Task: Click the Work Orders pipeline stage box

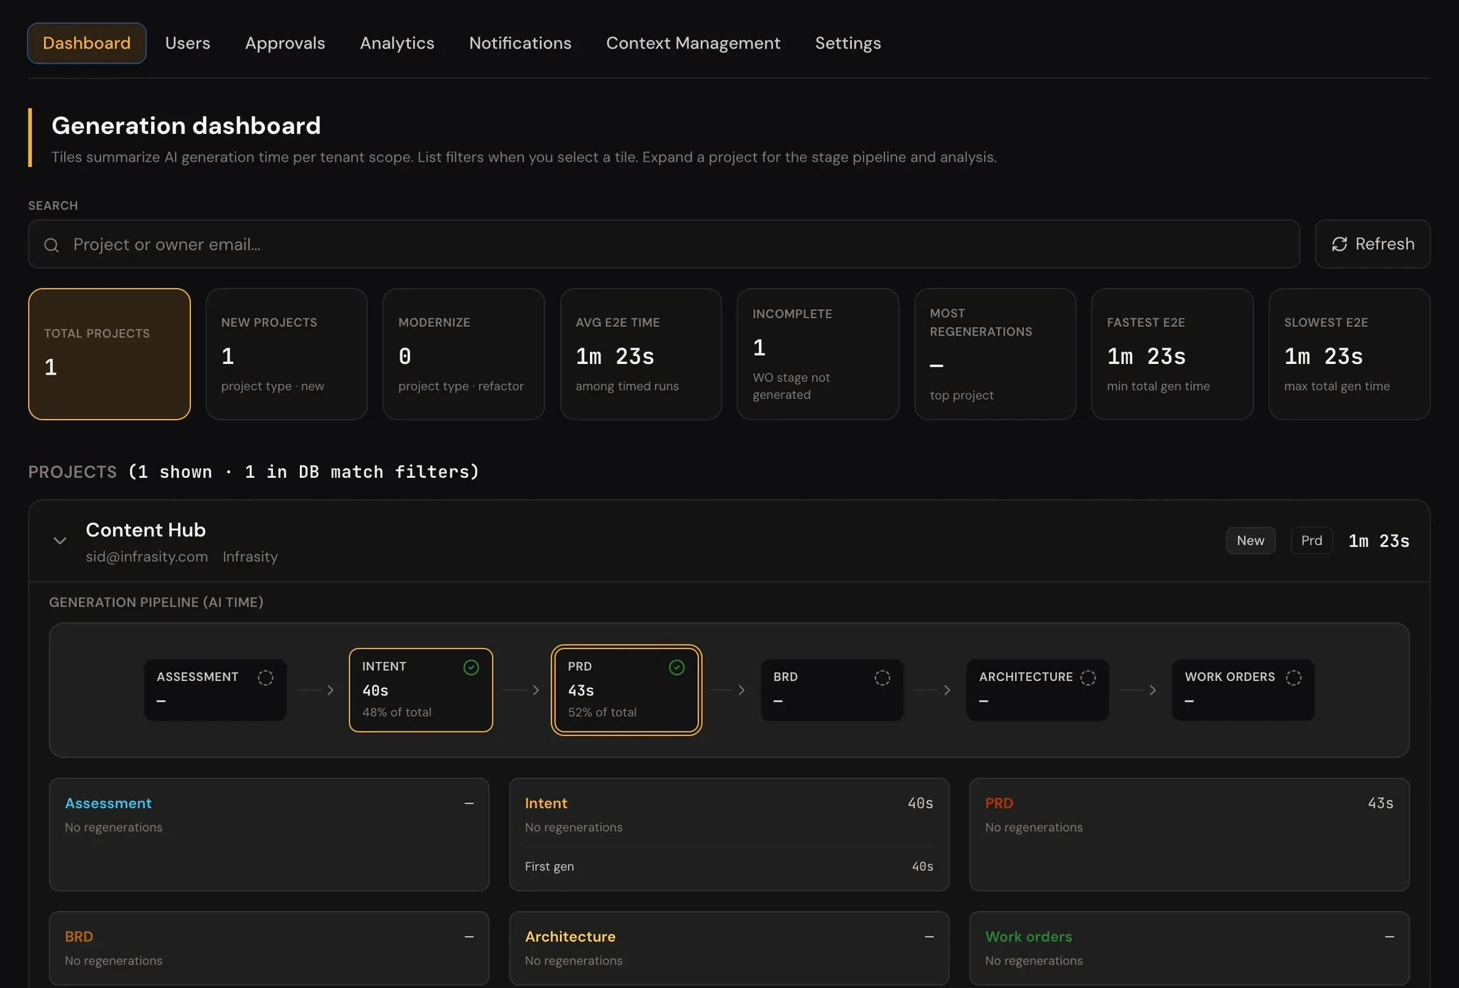Action: pyautogui.click(x=1244, y=690)
